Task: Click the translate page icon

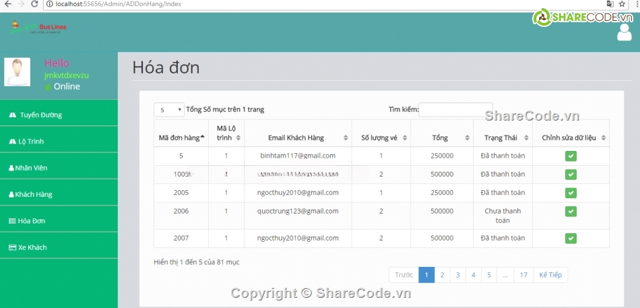Action: point(610,4)
